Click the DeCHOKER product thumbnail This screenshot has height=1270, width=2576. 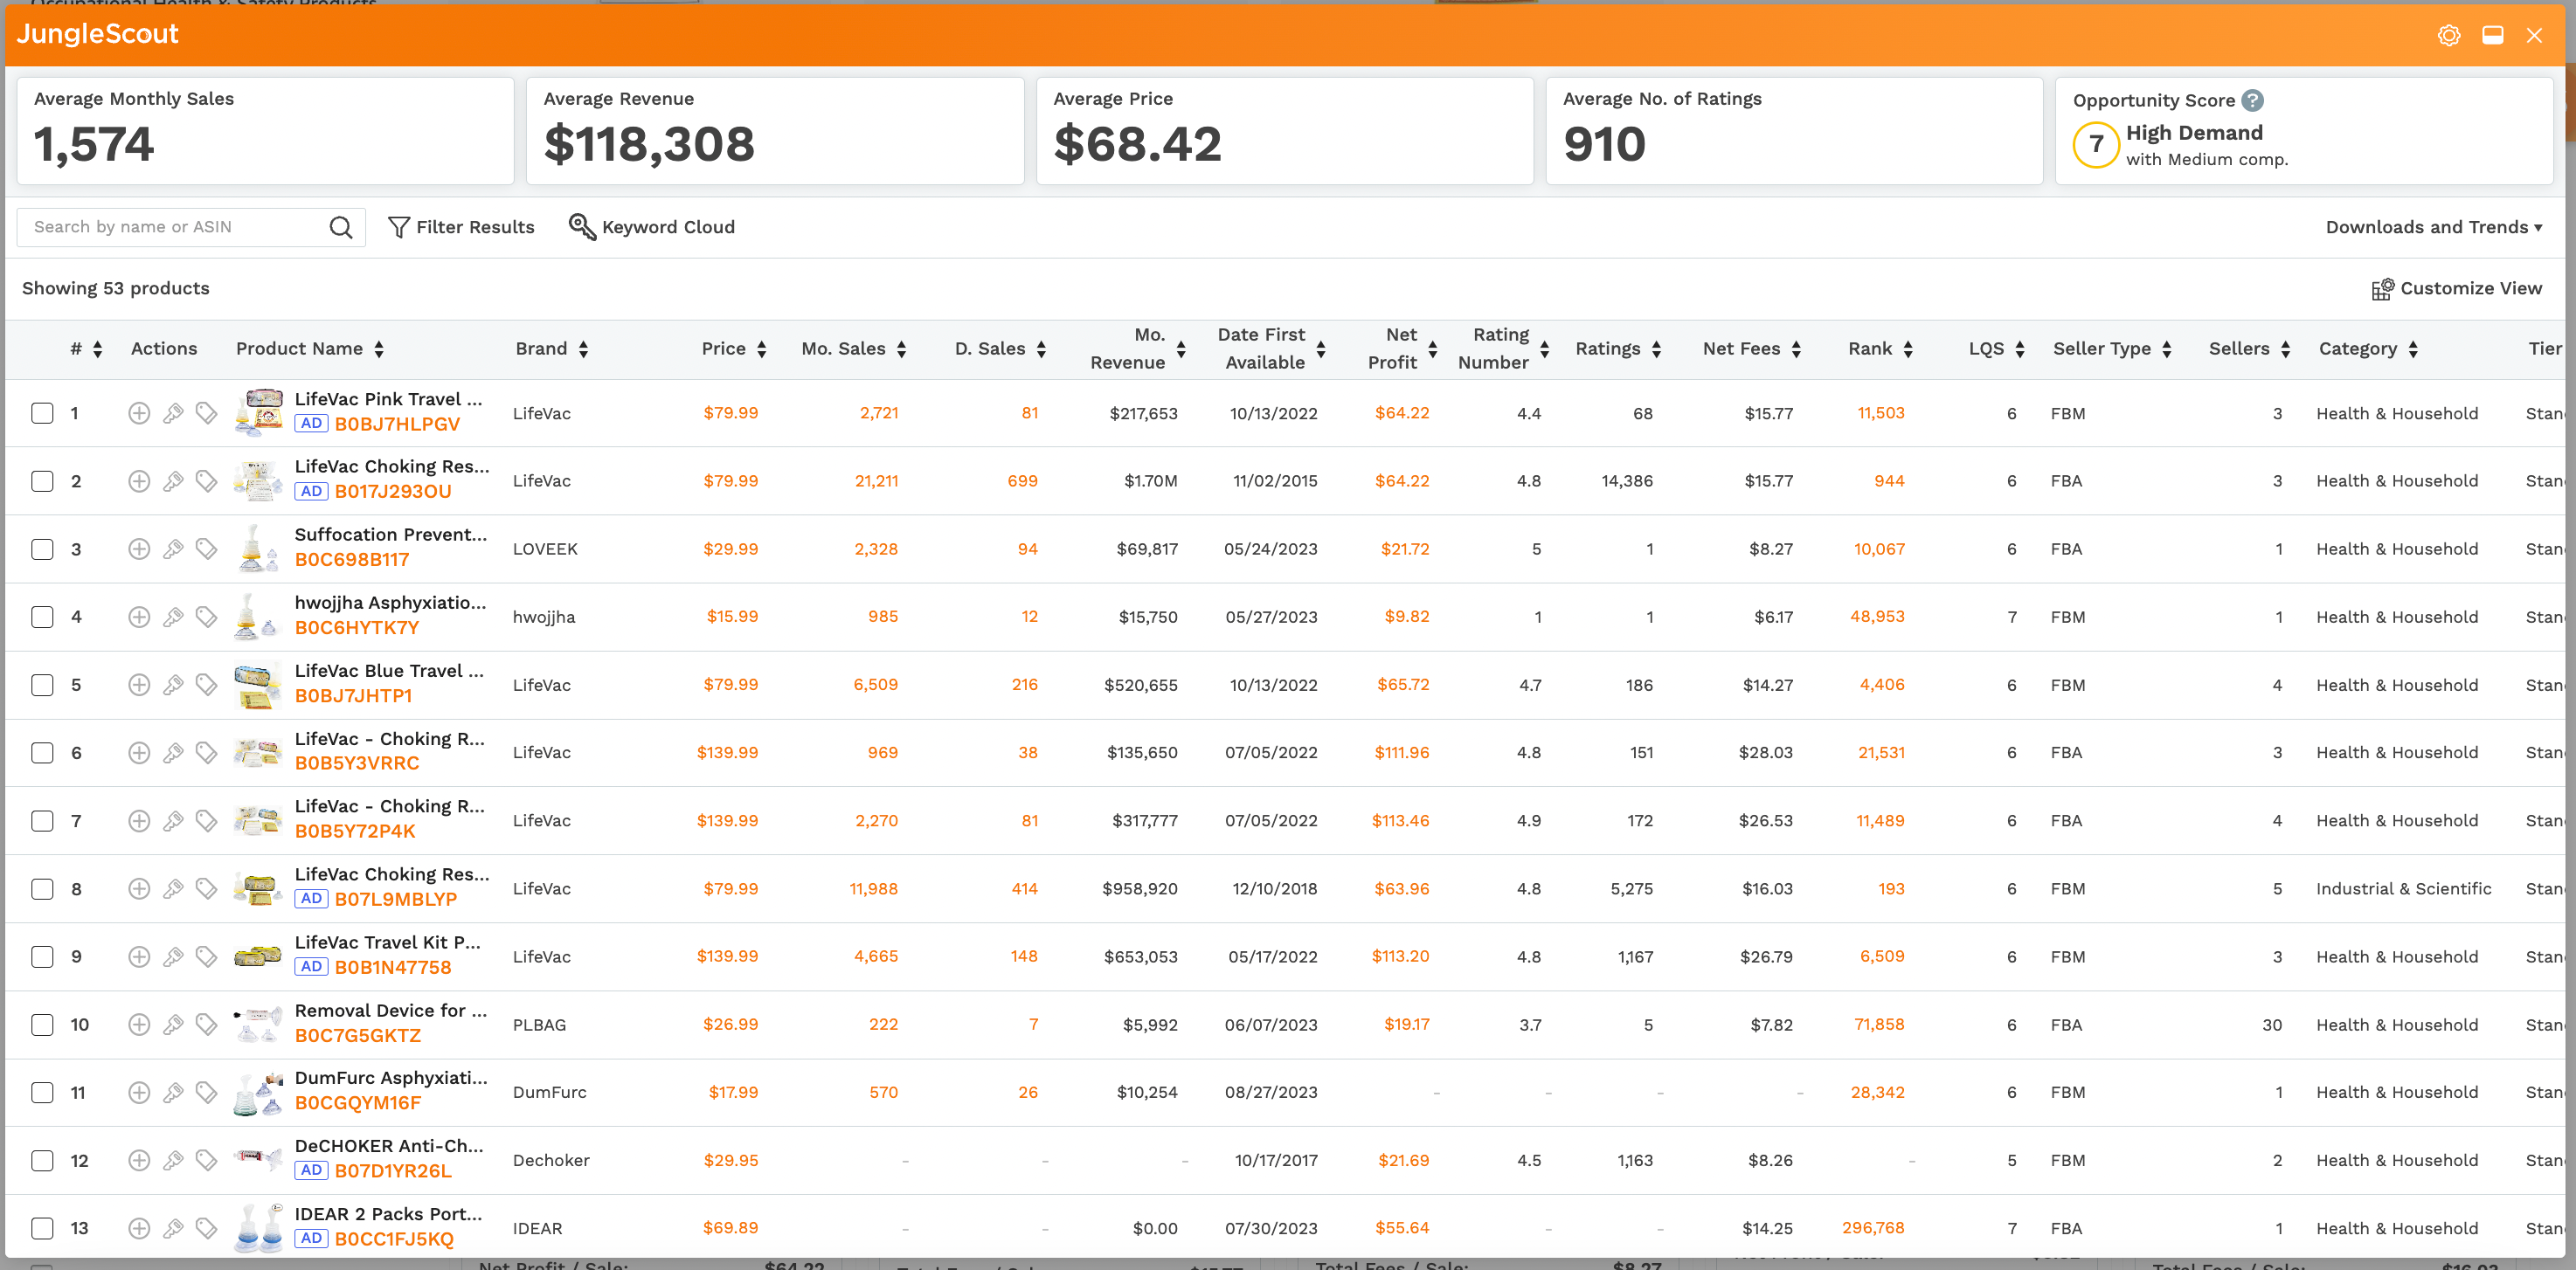point(258,1158)
